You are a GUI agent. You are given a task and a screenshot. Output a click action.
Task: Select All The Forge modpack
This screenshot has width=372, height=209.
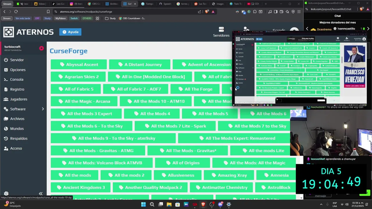[195, 89]
